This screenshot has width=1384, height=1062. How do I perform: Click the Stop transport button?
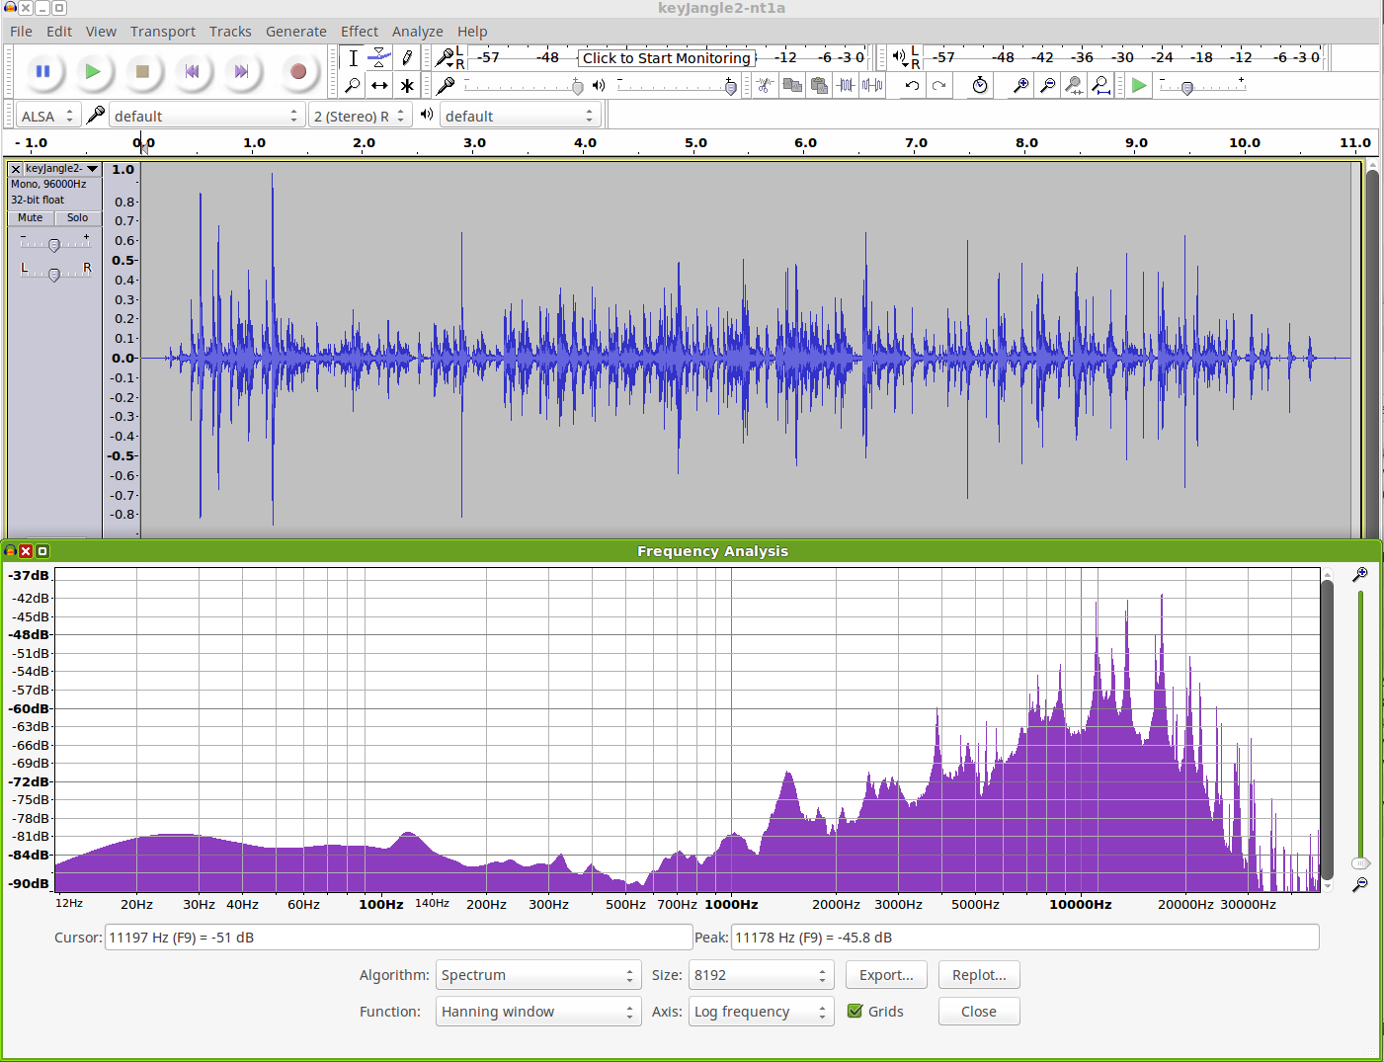tap(142, 71)
